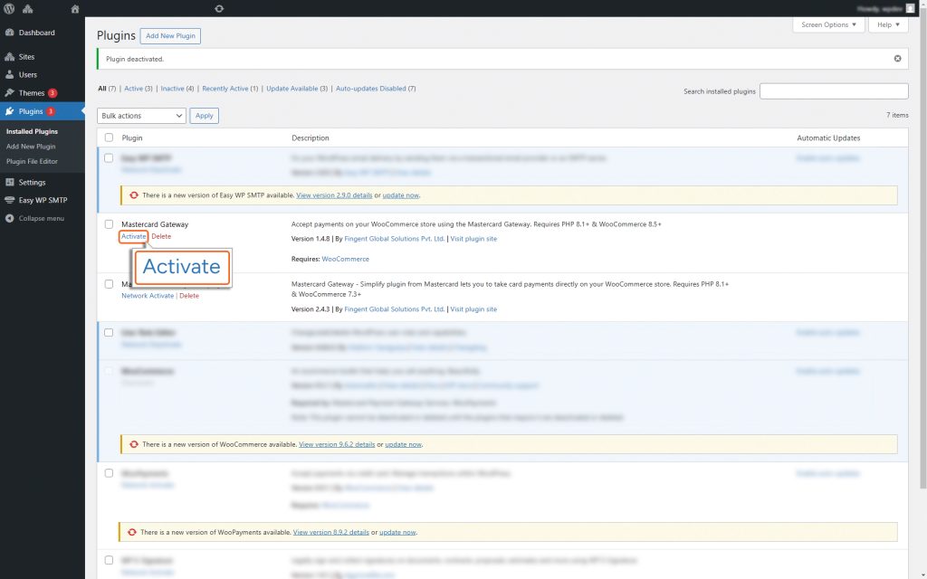View version 8.9.2 details link
This screenshot has width=927, height=579.
pos(331,532)
